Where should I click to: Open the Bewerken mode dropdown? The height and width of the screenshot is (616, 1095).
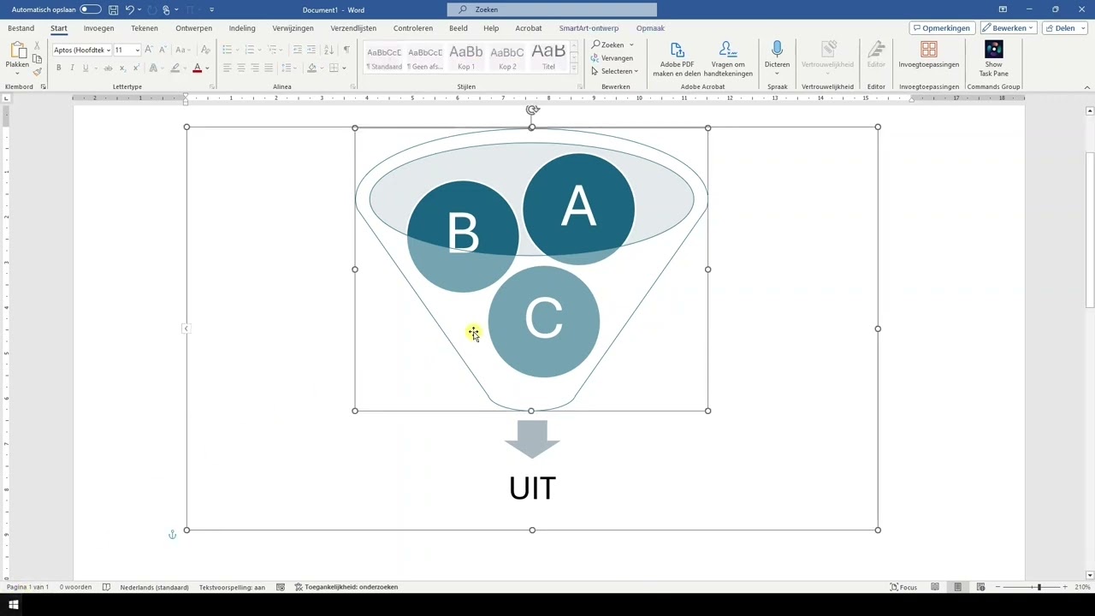[x=1008, y=28]
